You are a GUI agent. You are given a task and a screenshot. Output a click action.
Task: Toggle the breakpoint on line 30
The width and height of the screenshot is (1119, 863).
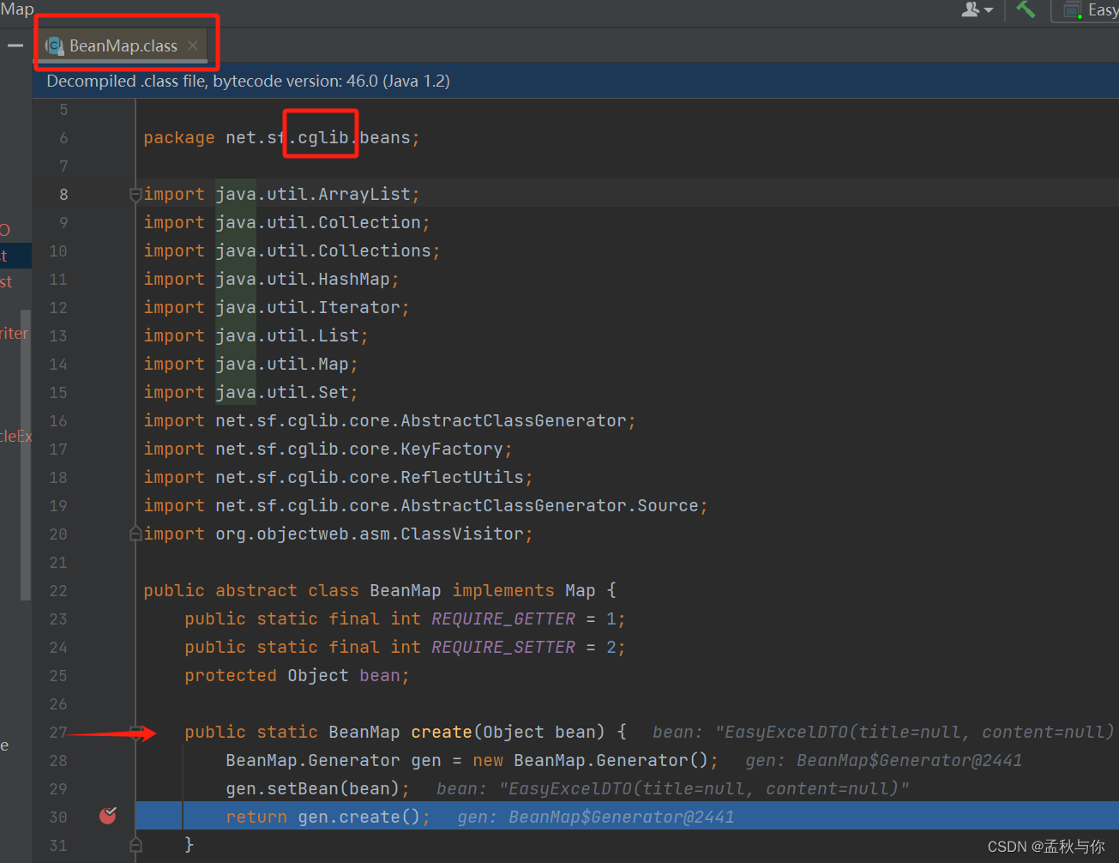pos(108,815)
